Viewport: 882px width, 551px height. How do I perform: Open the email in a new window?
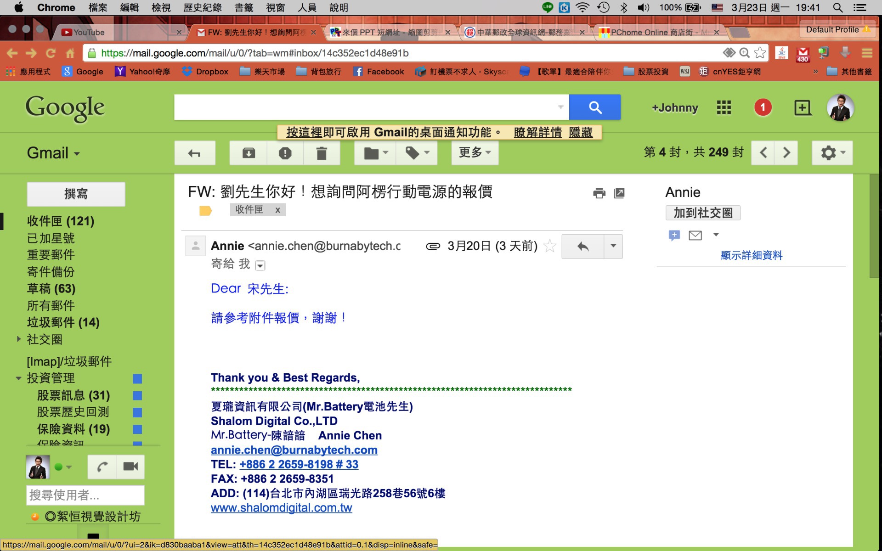pyautogui.click(x=619, y=193)
